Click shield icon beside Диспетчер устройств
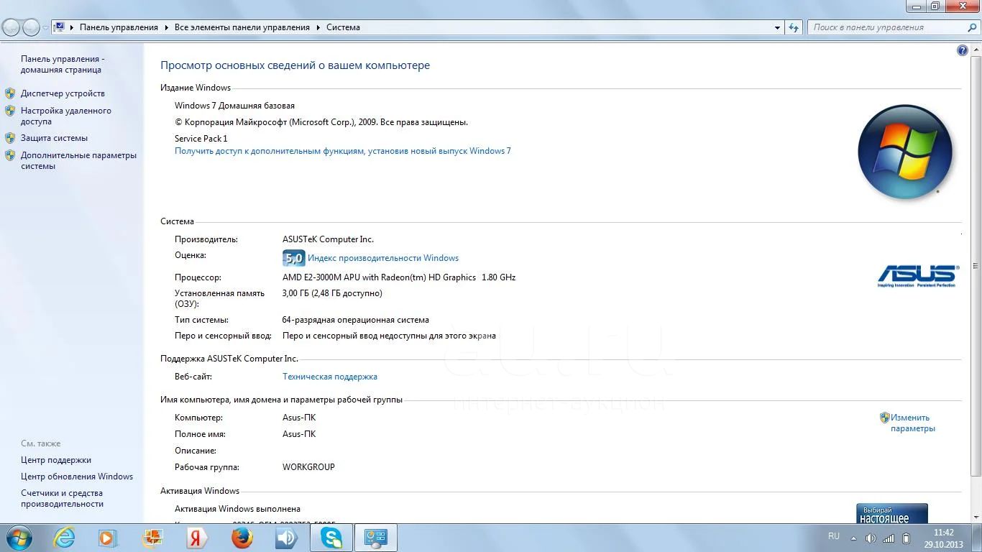This screenshot has height=552, width=982. point(10,93)
